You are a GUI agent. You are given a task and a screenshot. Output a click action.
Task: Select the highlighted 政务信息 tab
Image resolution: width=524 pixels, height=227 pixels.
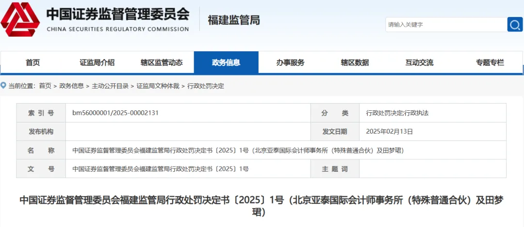tap(226, 62)
